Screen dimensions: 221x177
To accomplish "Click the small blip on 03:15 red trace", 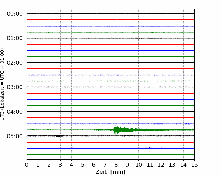I will 112,93.
